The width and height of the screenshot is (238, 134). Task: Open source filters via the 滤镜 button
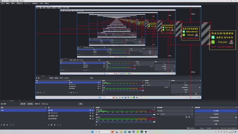point(30,104)
